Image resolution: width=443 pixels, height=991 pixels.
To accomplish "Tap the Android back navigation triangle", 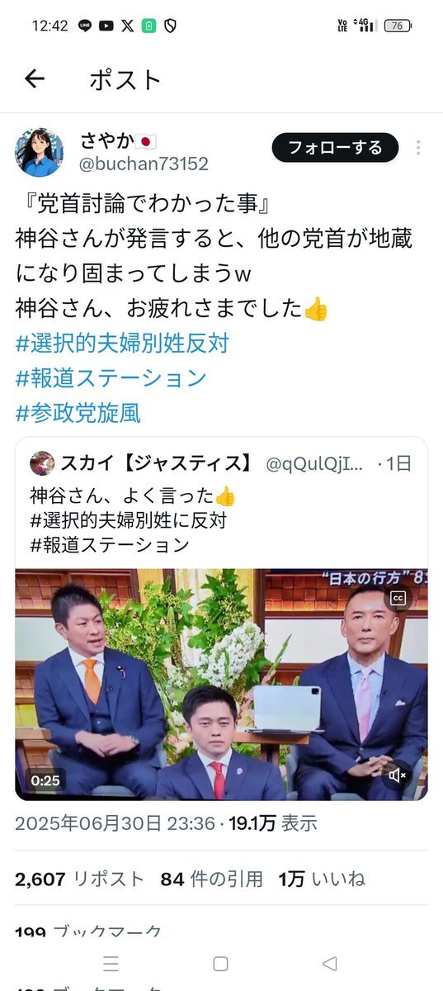I will (330, 964).
